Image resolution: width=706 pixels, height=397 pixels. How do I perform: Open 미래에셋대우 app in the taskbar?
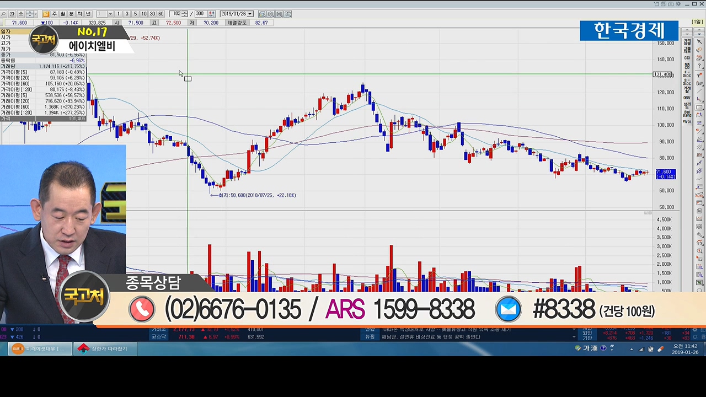[40, 348]
